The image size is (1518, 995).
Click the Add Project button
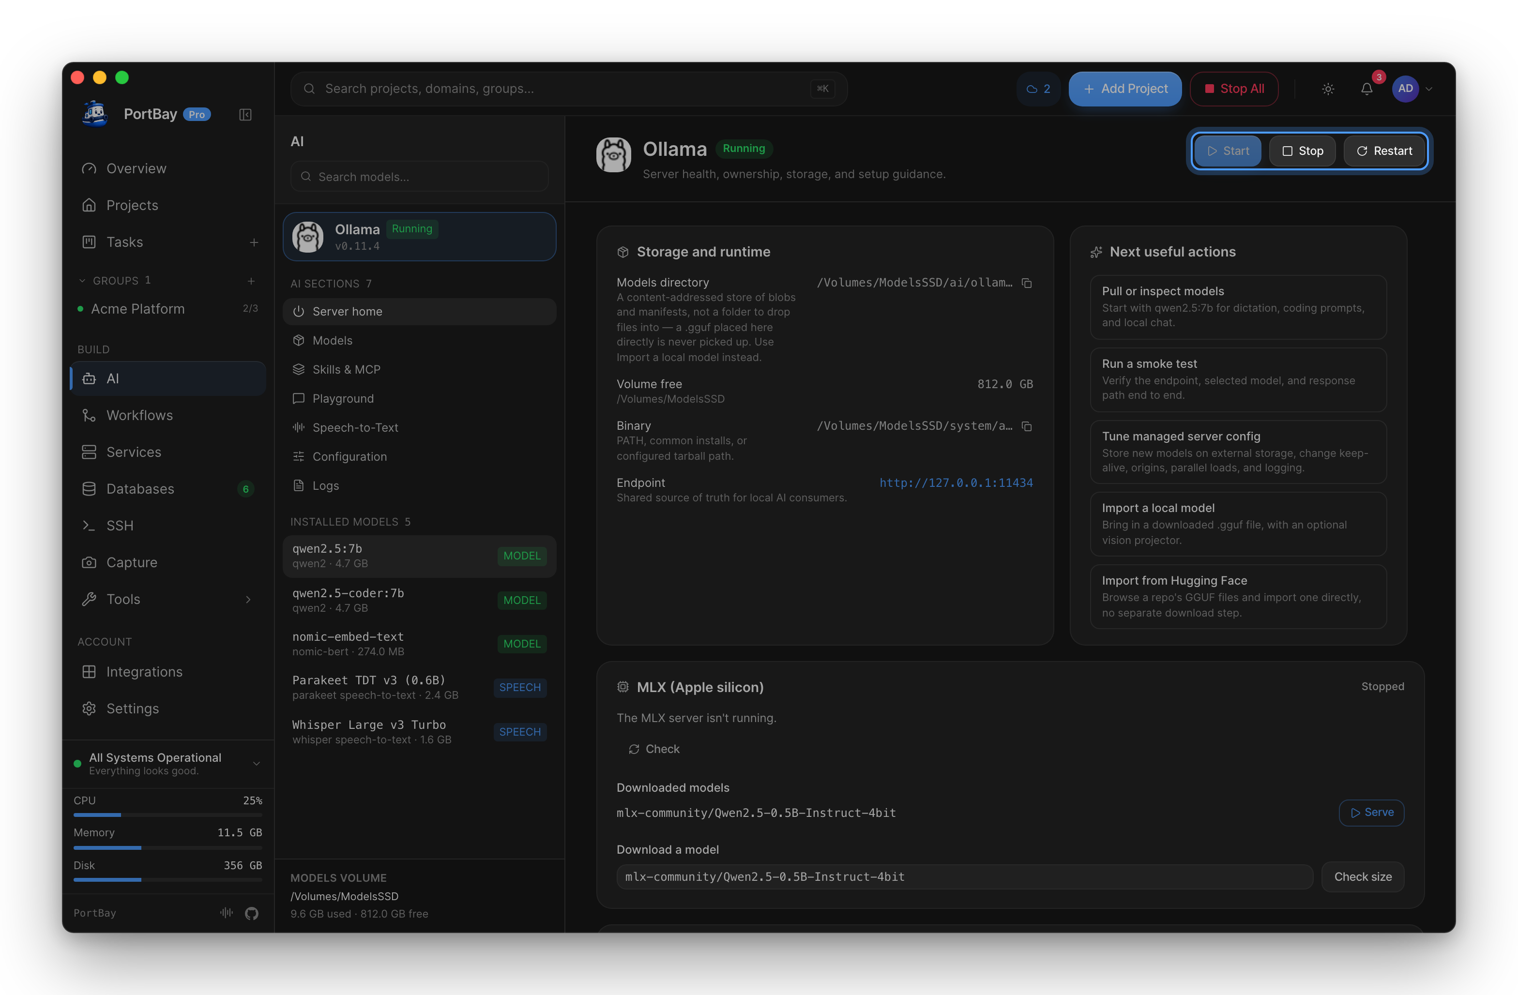1124,89
